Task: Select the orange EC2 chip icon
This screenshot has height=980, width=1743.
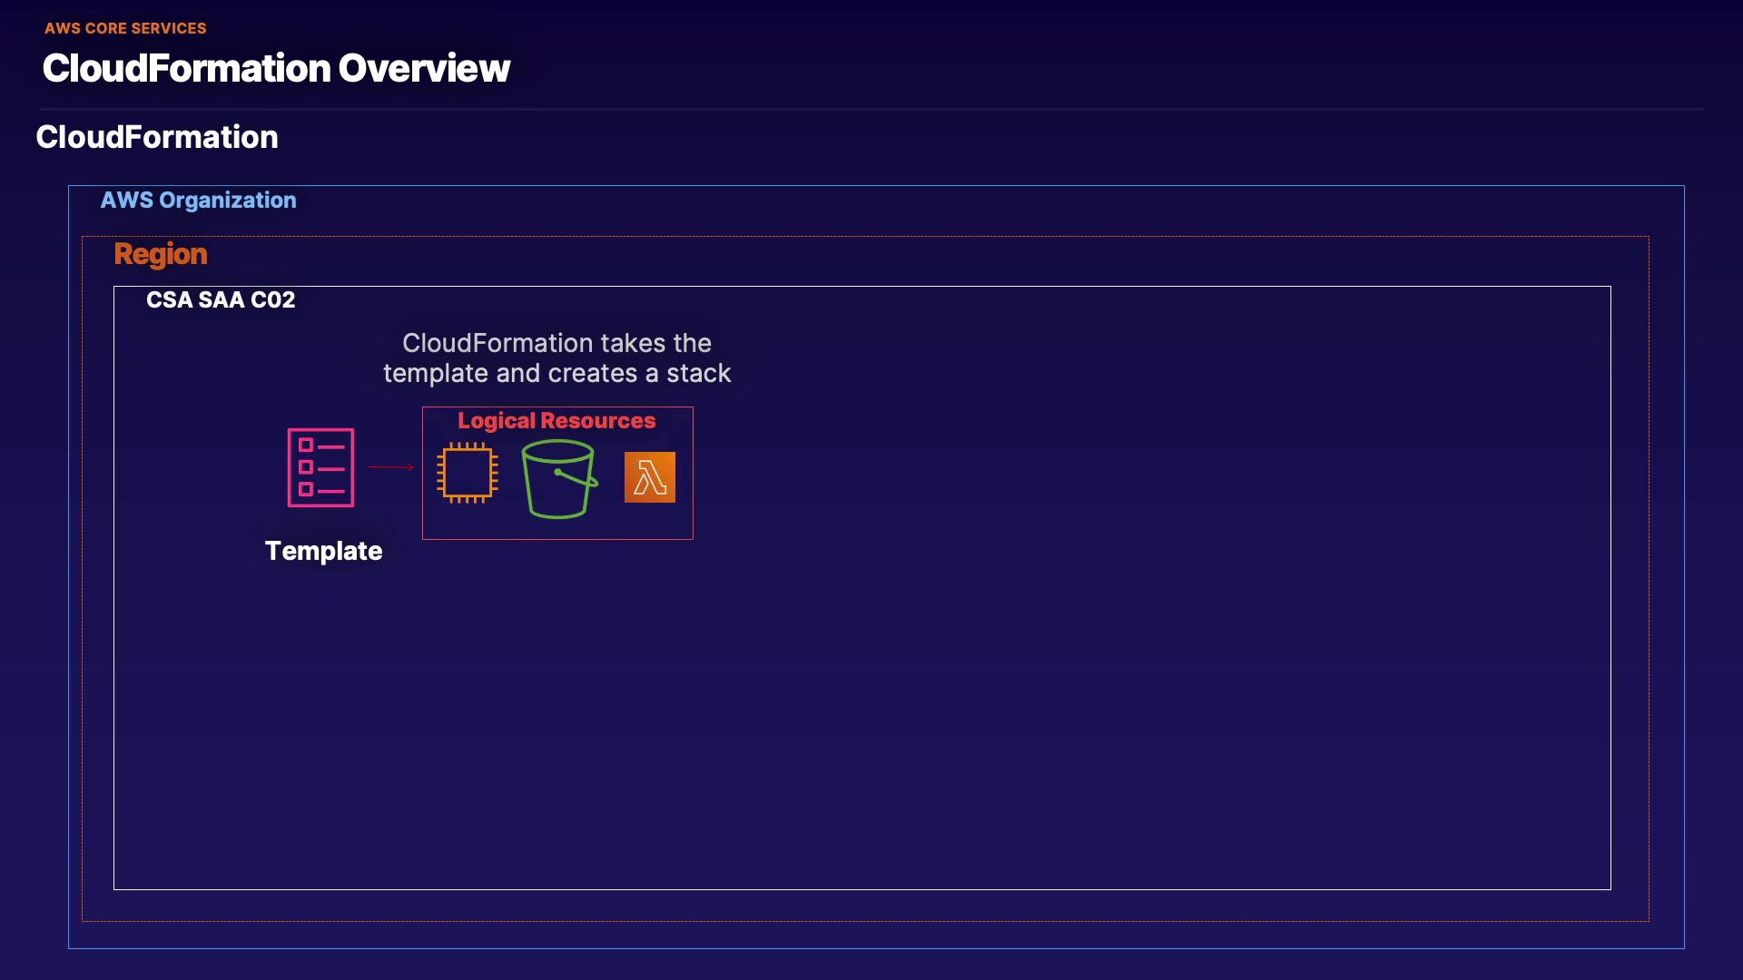Action: [468, 473]
